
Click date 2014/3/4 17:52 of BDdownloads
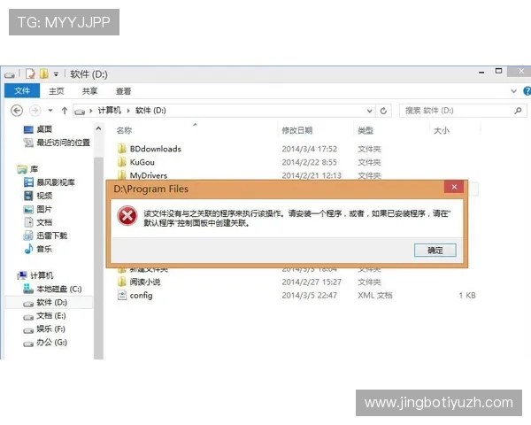(309, 149)
